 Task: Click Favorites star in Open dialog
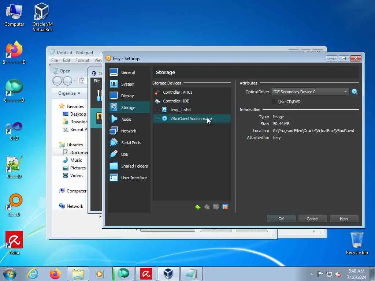click(x=62, y=106)
